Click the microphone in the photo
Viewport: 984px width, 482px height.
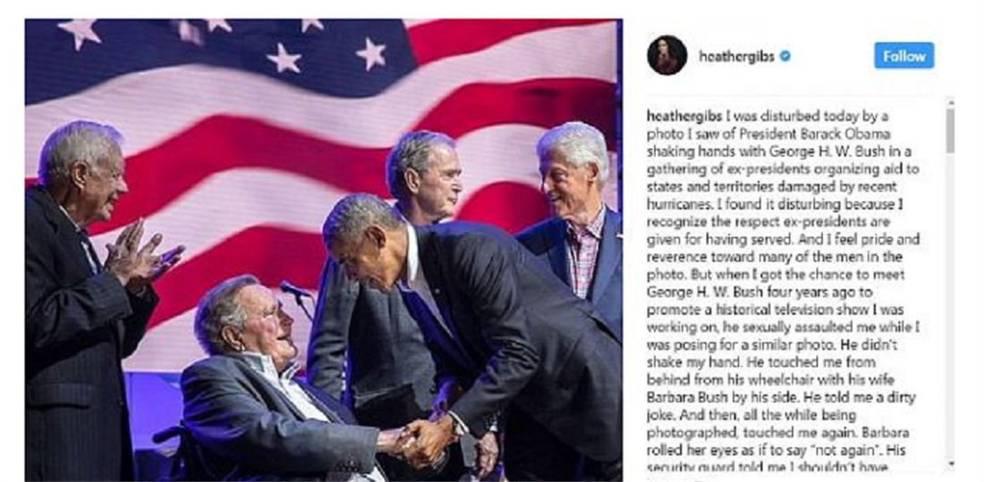click(x=295, y=290)
